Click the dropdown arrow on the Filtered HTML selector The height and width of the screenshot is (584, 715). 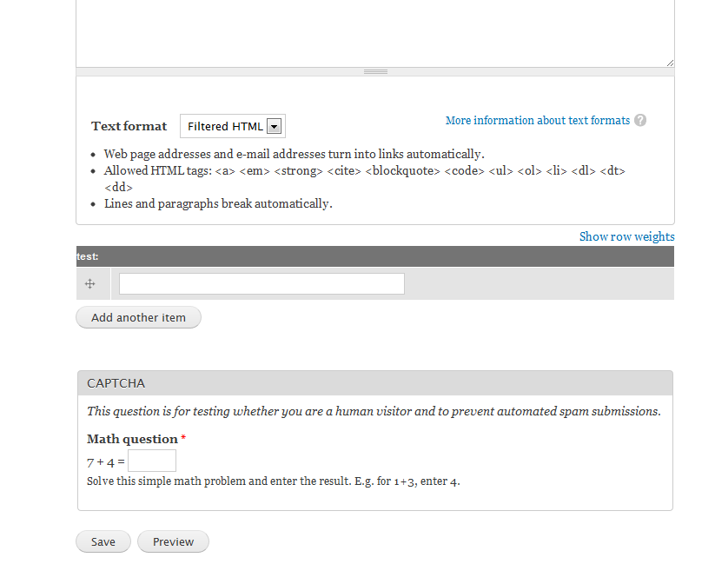pyautogui.click(x=275, y=125)
